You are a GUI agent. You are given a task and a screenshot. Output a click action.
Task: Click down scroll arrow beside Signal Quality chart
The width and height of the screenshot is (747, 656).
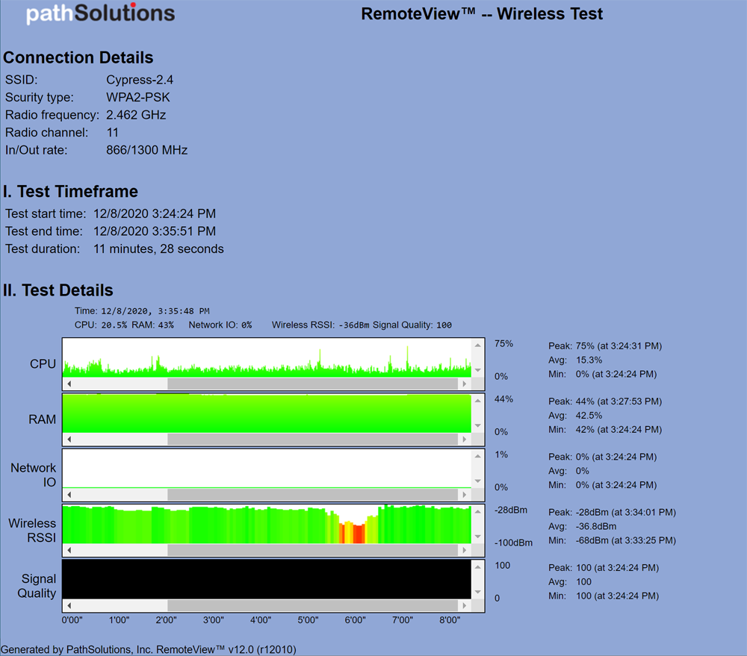click(x=478, y=593)
